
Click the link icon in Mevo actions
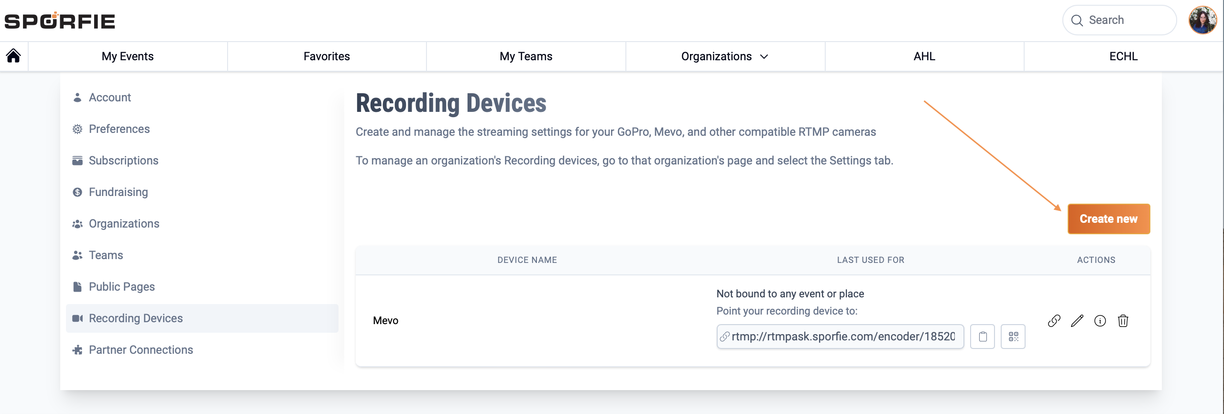click(x=1054, y=321)
